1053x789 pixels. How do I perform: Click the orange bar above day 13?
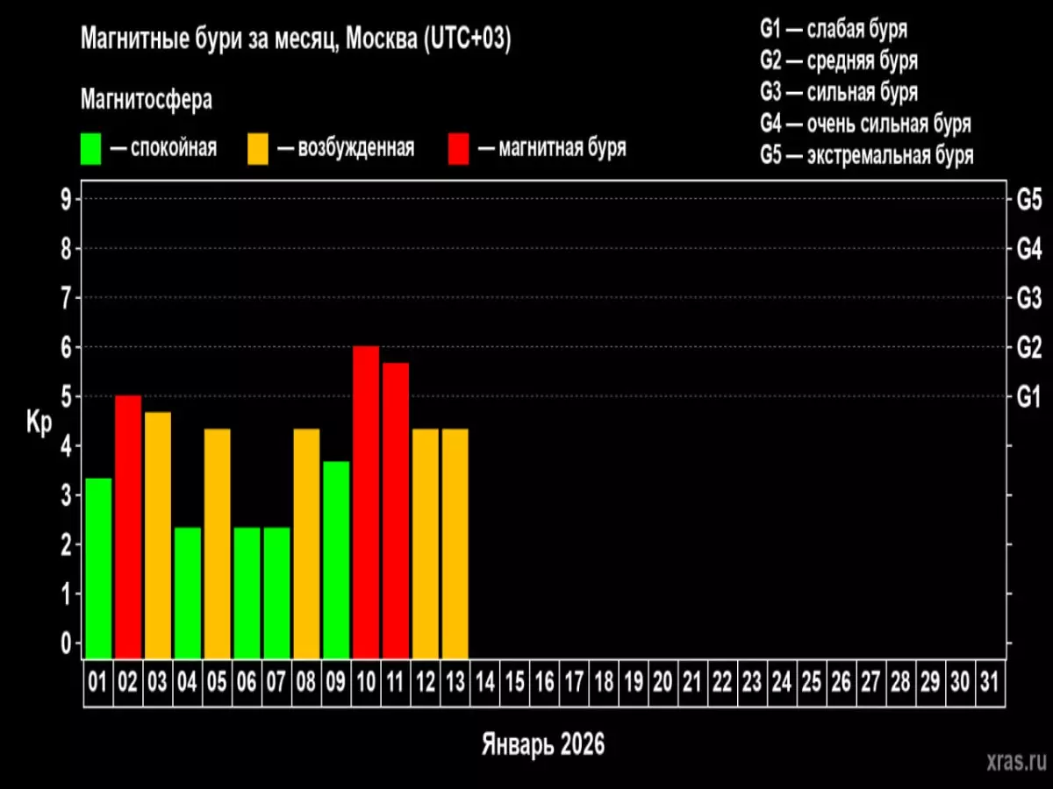[455, 543]
